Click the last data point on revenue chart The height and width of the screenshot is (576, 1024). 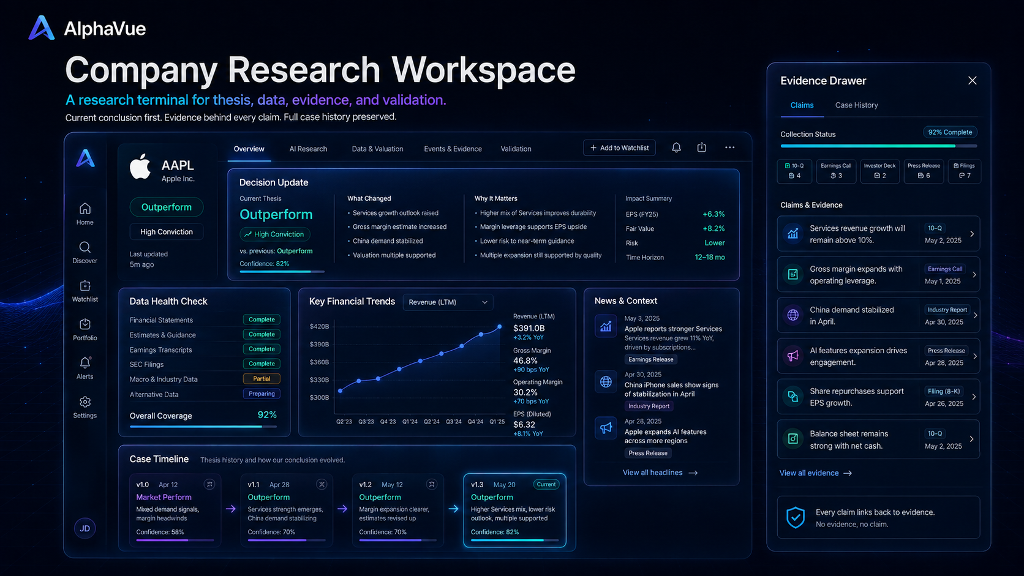click(500, 327)
